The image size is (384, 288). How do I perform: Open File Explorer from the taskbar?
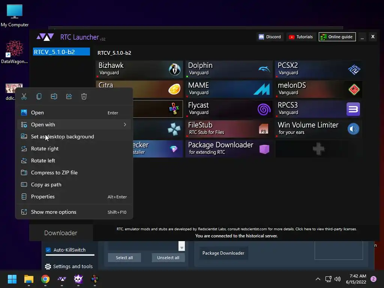pyautogui.click(x=28, y=279)
